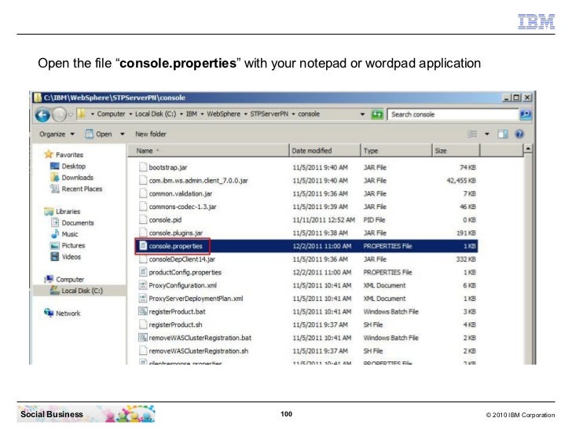Image resolution: width=572 pixels, height=429 pixels.
Task: Click the Favorites star icon
Action: [x=49, y=154]
